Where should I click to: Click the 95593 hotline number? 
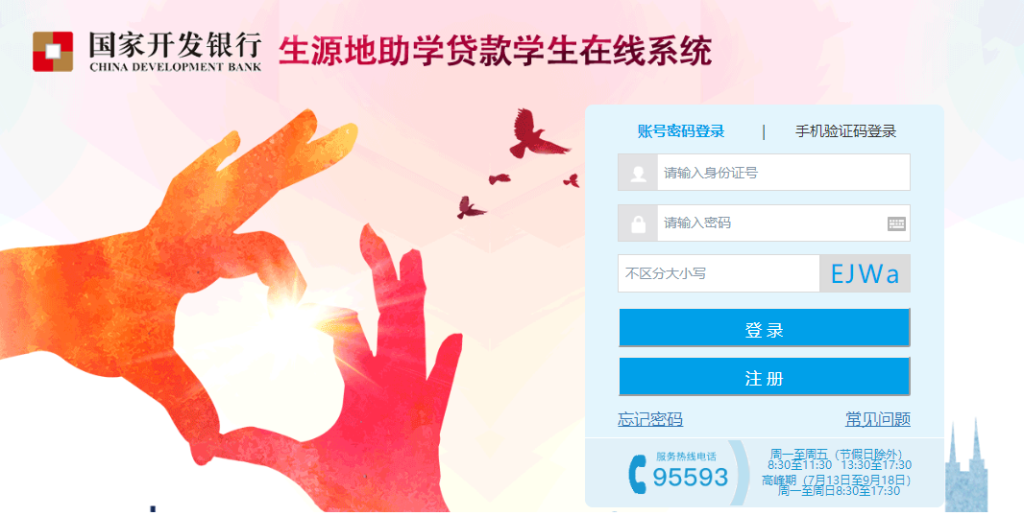click(691, 478)
